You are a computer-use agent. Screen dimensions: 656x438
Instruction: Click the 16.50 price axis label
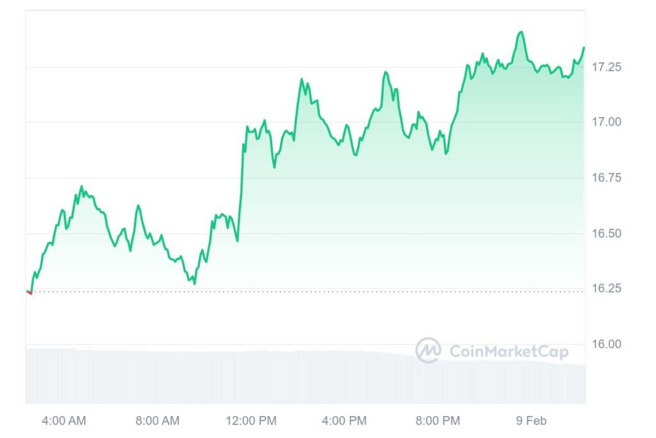[606, 233]
